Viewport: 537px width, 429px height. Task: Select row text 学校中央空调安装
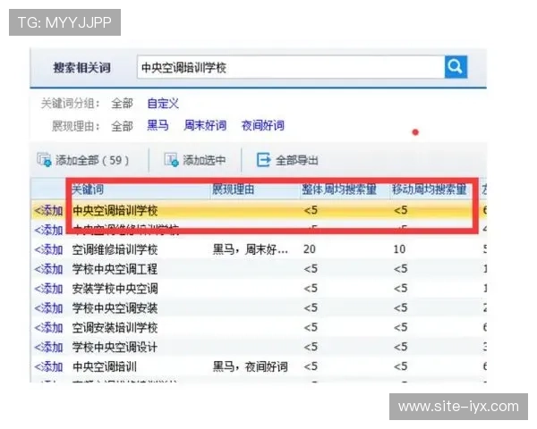(x=115, y=308)
